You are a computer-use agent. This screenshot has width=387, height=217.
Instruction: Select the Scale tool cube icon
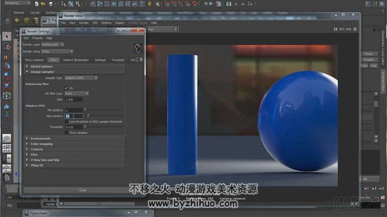coord(7,86)
